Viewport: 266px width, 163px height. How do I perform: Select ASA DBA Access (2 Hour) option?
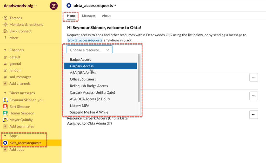pos(101,99)
